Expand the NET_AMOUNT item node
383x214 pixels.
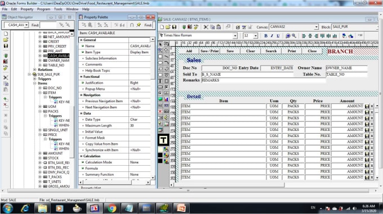click(x=40, y=37)
